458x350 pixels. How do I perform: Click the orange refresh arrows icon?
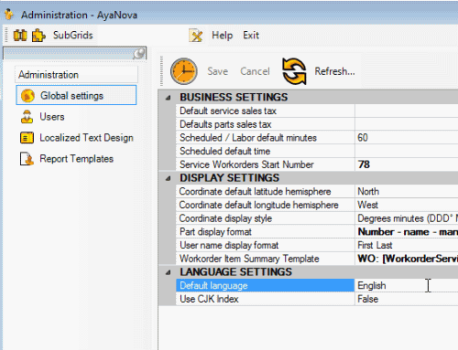[x=294, y=71]
